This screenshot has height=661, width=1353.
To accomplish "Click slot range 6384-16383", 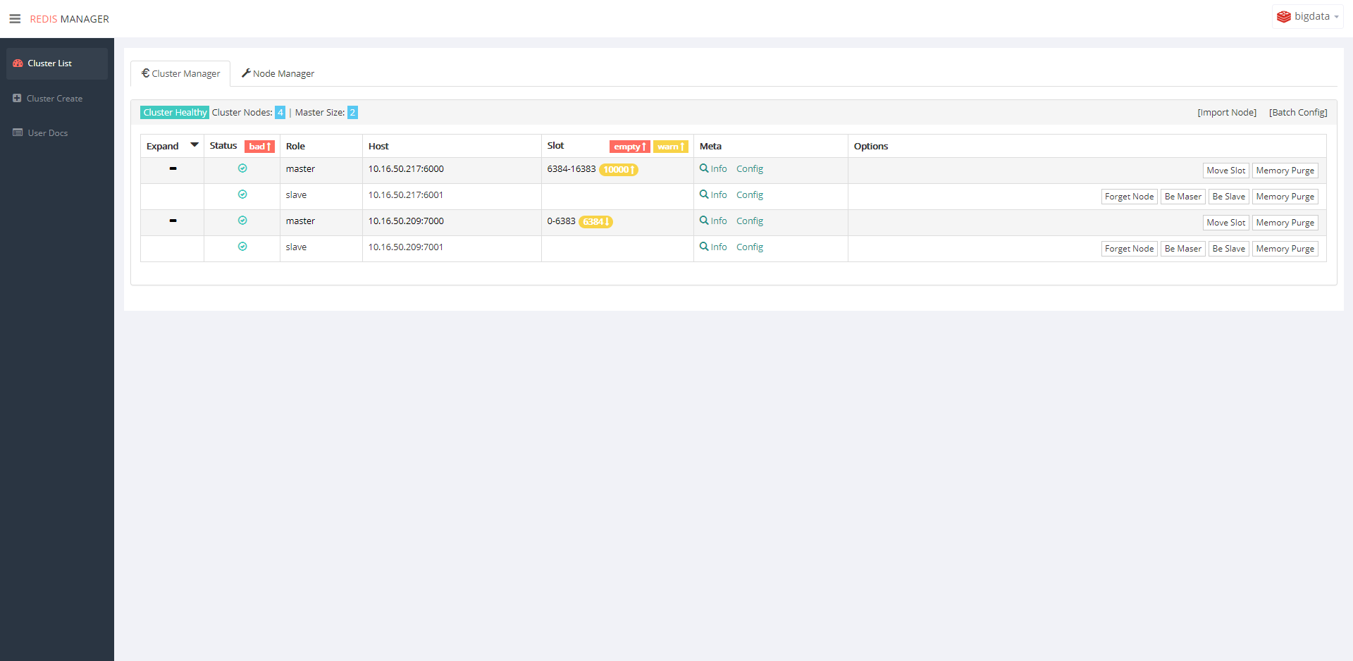I will point(572,169).
